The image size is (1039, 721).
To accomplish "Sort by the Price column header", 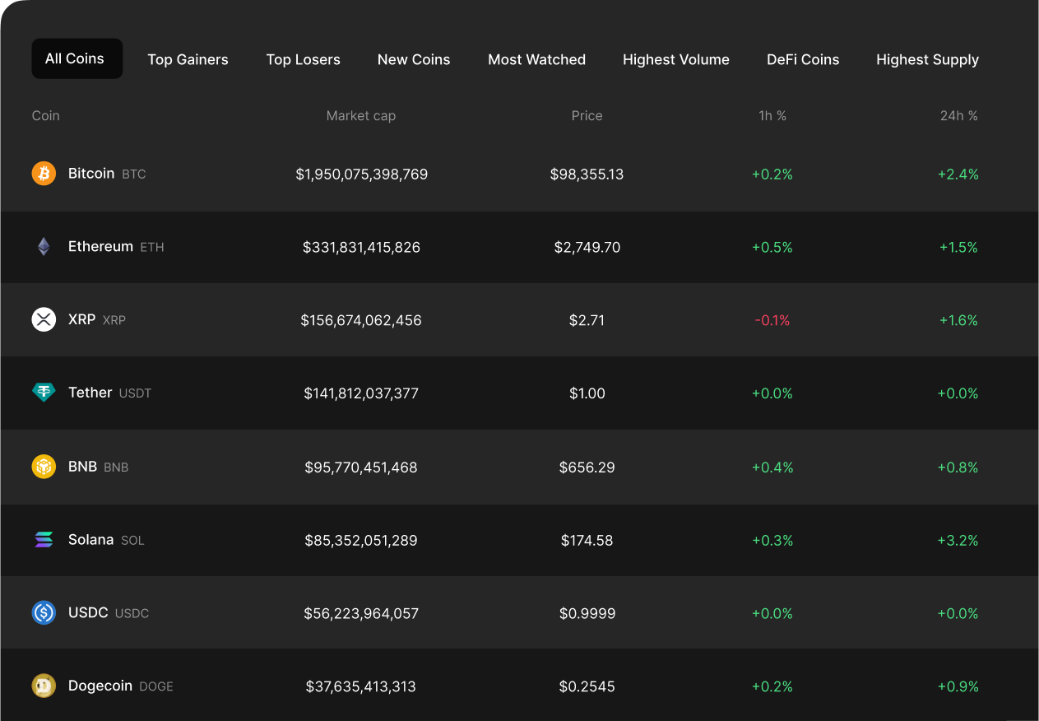I will point(587,116).
